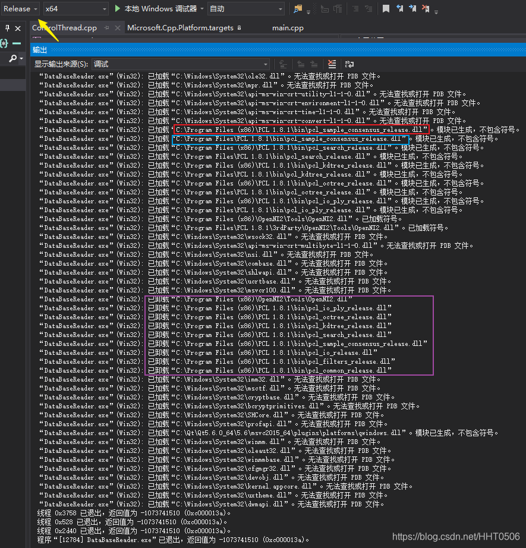Click the increase indent icon
The height and width of the screenshot is (548, 526).
368,9
